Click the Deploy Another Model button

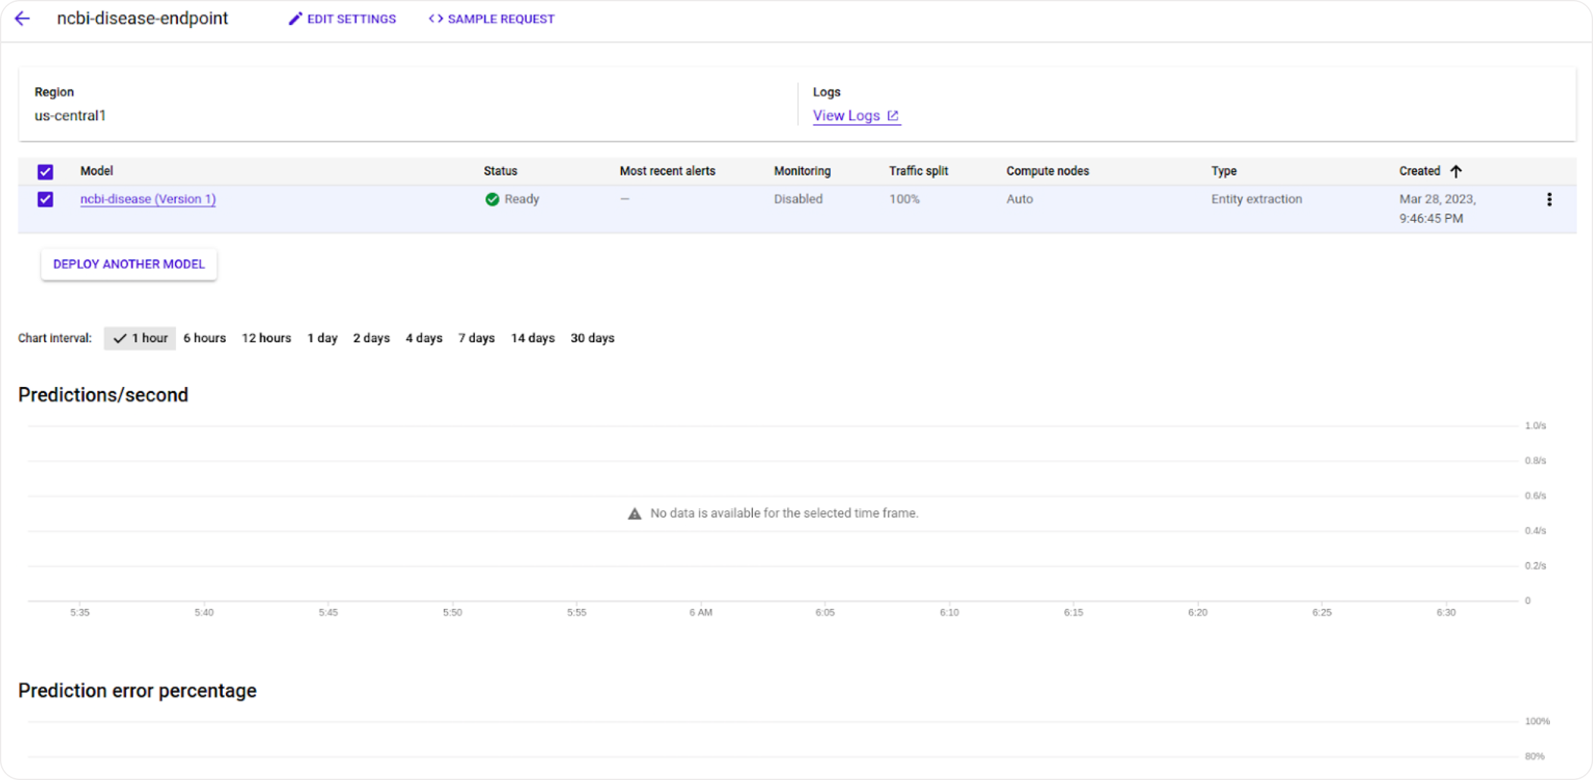128,264
